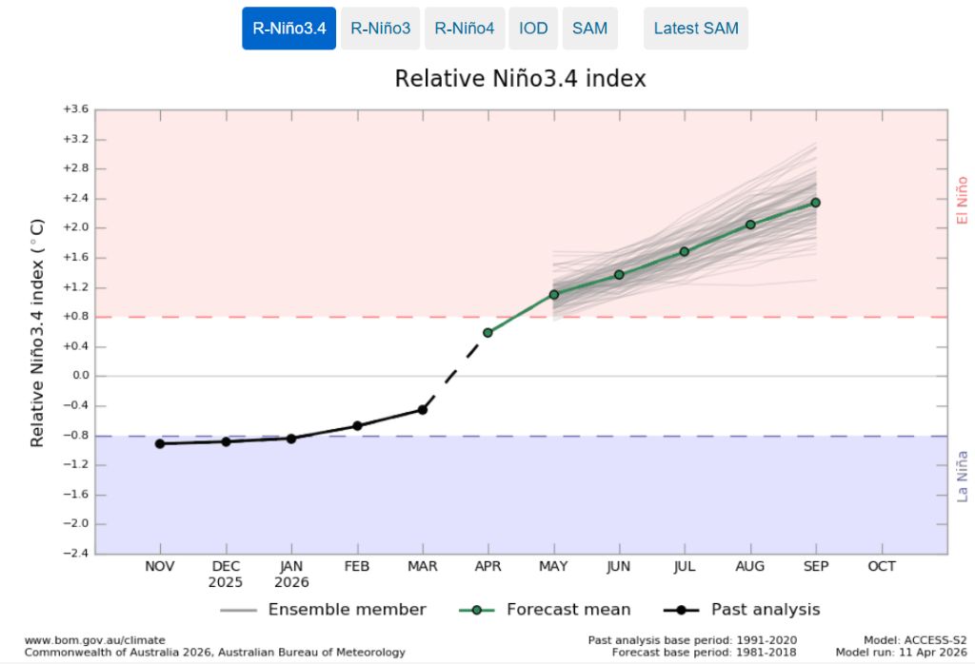Image resolution: width=975 pixels, height=664 pixels.
Task: Click the March black data point
Action: click(x=423, y=409)
